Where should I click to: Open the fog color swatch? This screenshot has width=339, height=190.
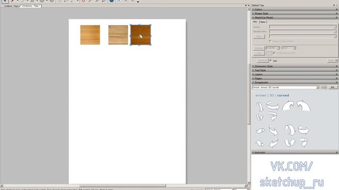click(x=269, y=53)
